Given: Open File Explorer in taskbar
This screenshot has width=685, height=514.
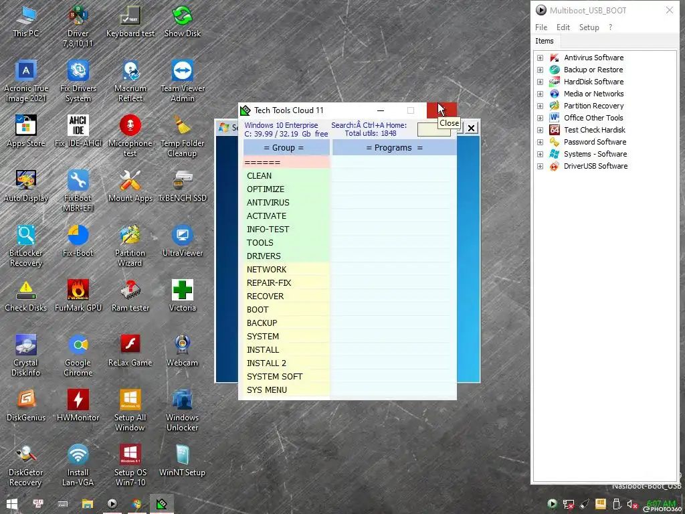Looking at the screenshot, I should coord(88,504).
